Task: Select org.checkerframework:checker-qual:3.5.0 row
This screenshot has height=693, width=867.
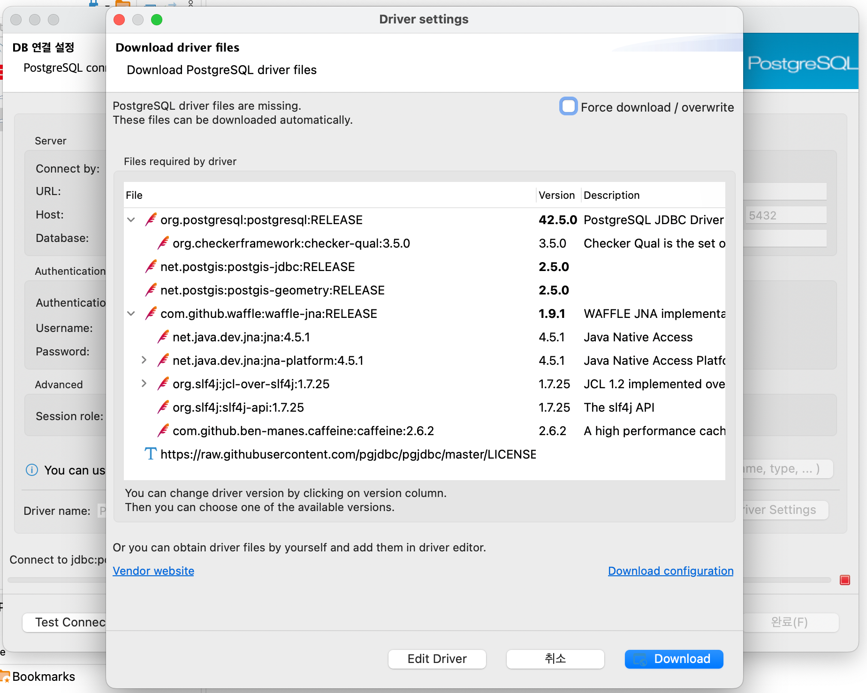Action: (x=424, y=243)
